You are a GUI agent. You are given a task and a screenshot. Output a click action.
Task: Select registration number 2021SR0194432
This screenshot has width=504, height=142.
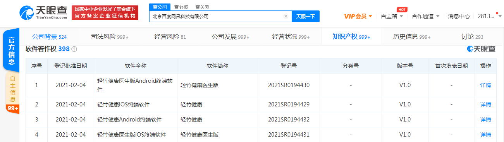(x=289, y=120)
